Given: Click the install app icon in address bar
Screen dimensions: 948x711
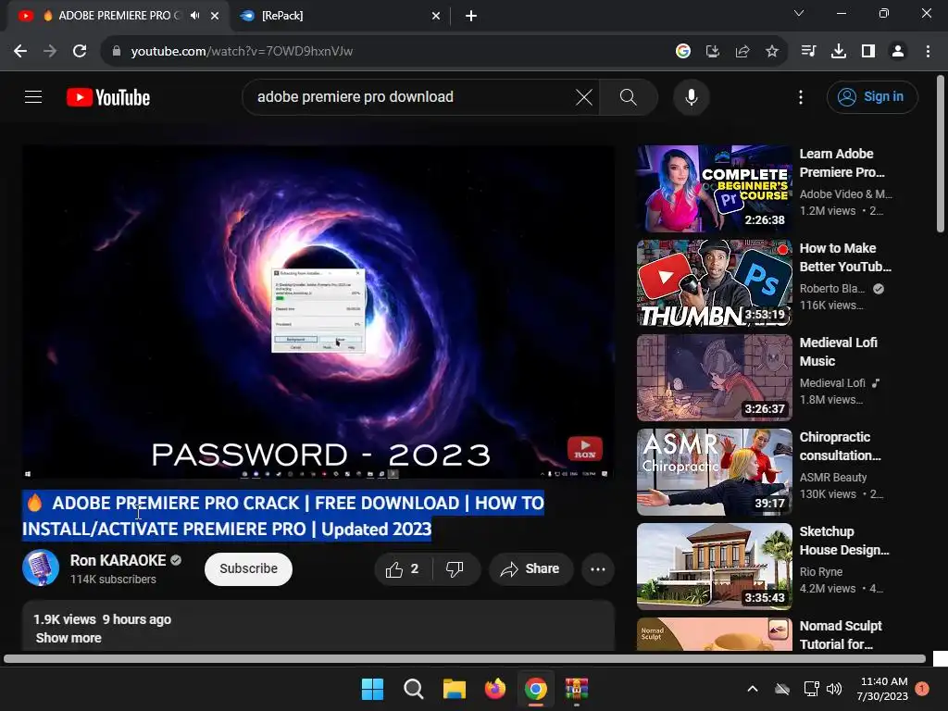Looking at the screenshot, I should coord(713,52).
